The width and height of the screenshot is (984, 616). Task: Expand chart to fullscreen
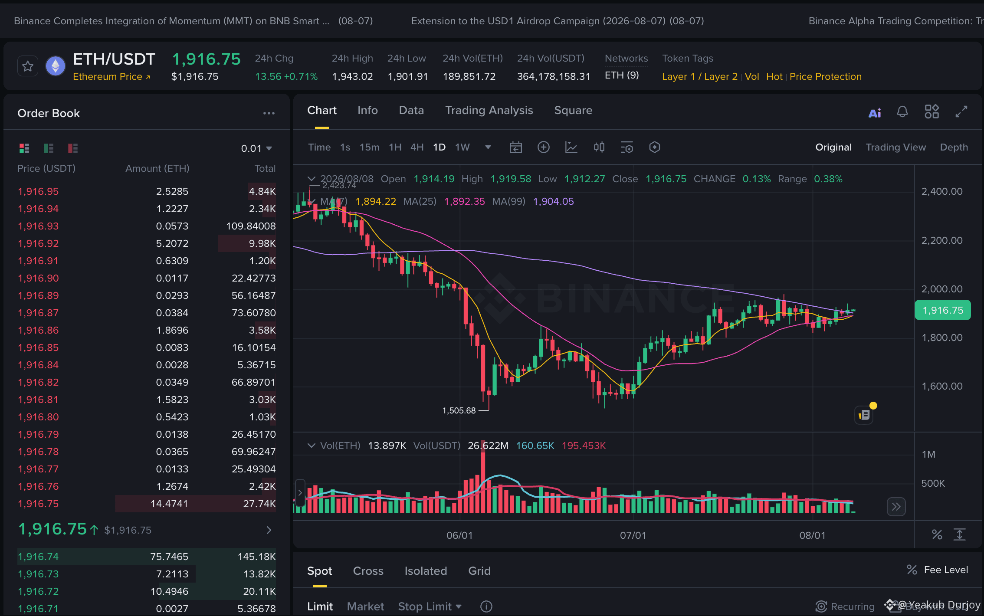pos(961,111)
